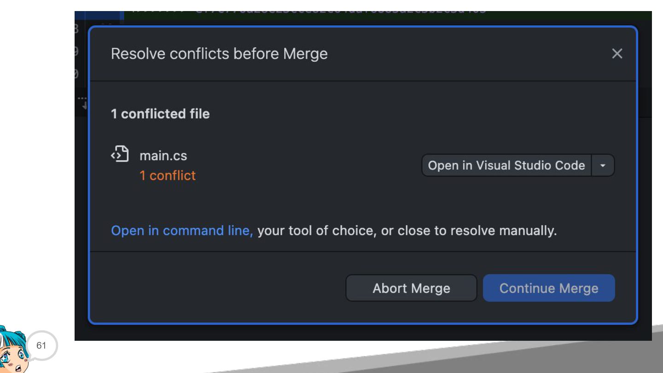Click the main.cs conflicted file icon
This screenshot has width=663, height=373.
(x=120, y=154)
